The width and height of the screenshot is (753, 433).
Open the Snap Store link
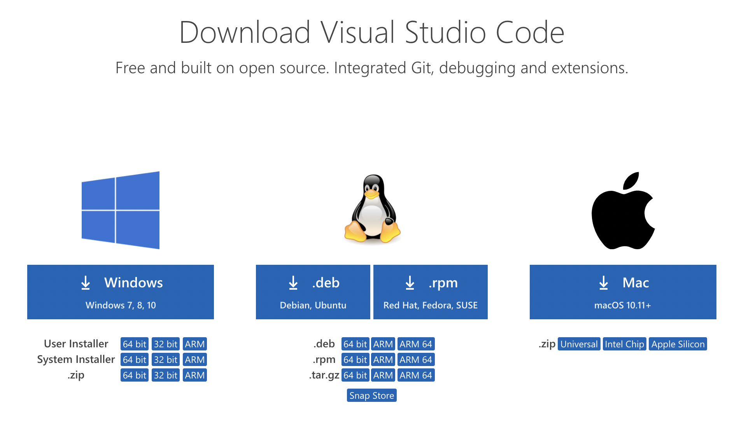click(x=371, y=396)
